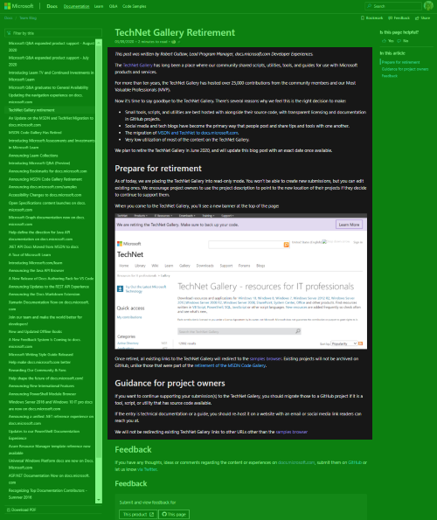Click the orange search icon in TechNet screenshot

point(286,245)
